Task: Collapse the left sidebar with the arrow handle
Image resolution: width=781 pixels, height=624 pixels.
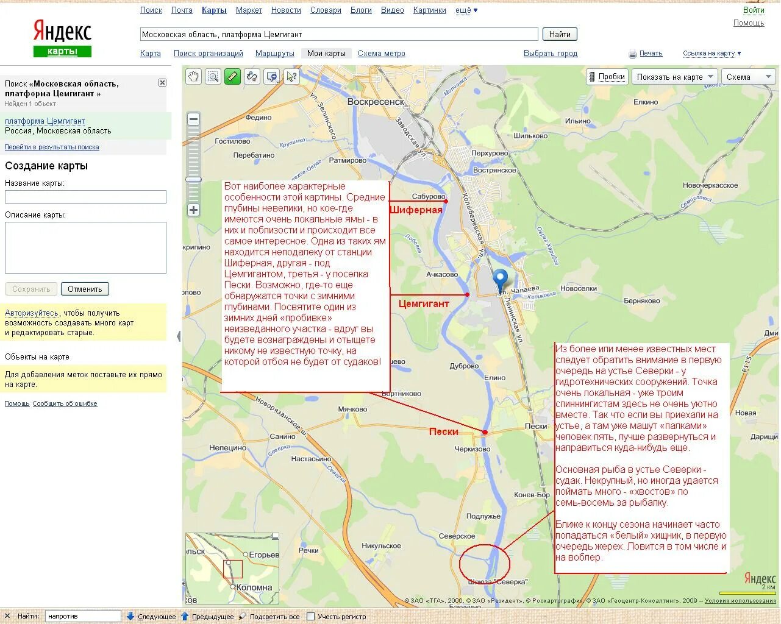Action: pos(179,336)
